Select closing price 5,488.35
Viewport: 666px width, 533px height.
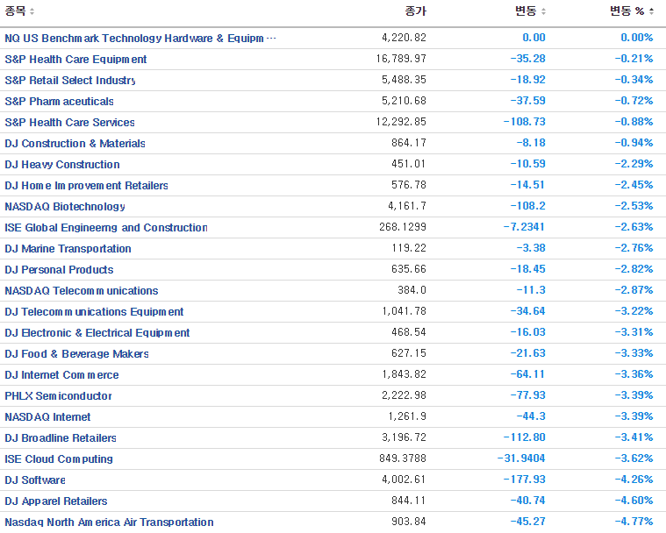click(x=404, y=80)
